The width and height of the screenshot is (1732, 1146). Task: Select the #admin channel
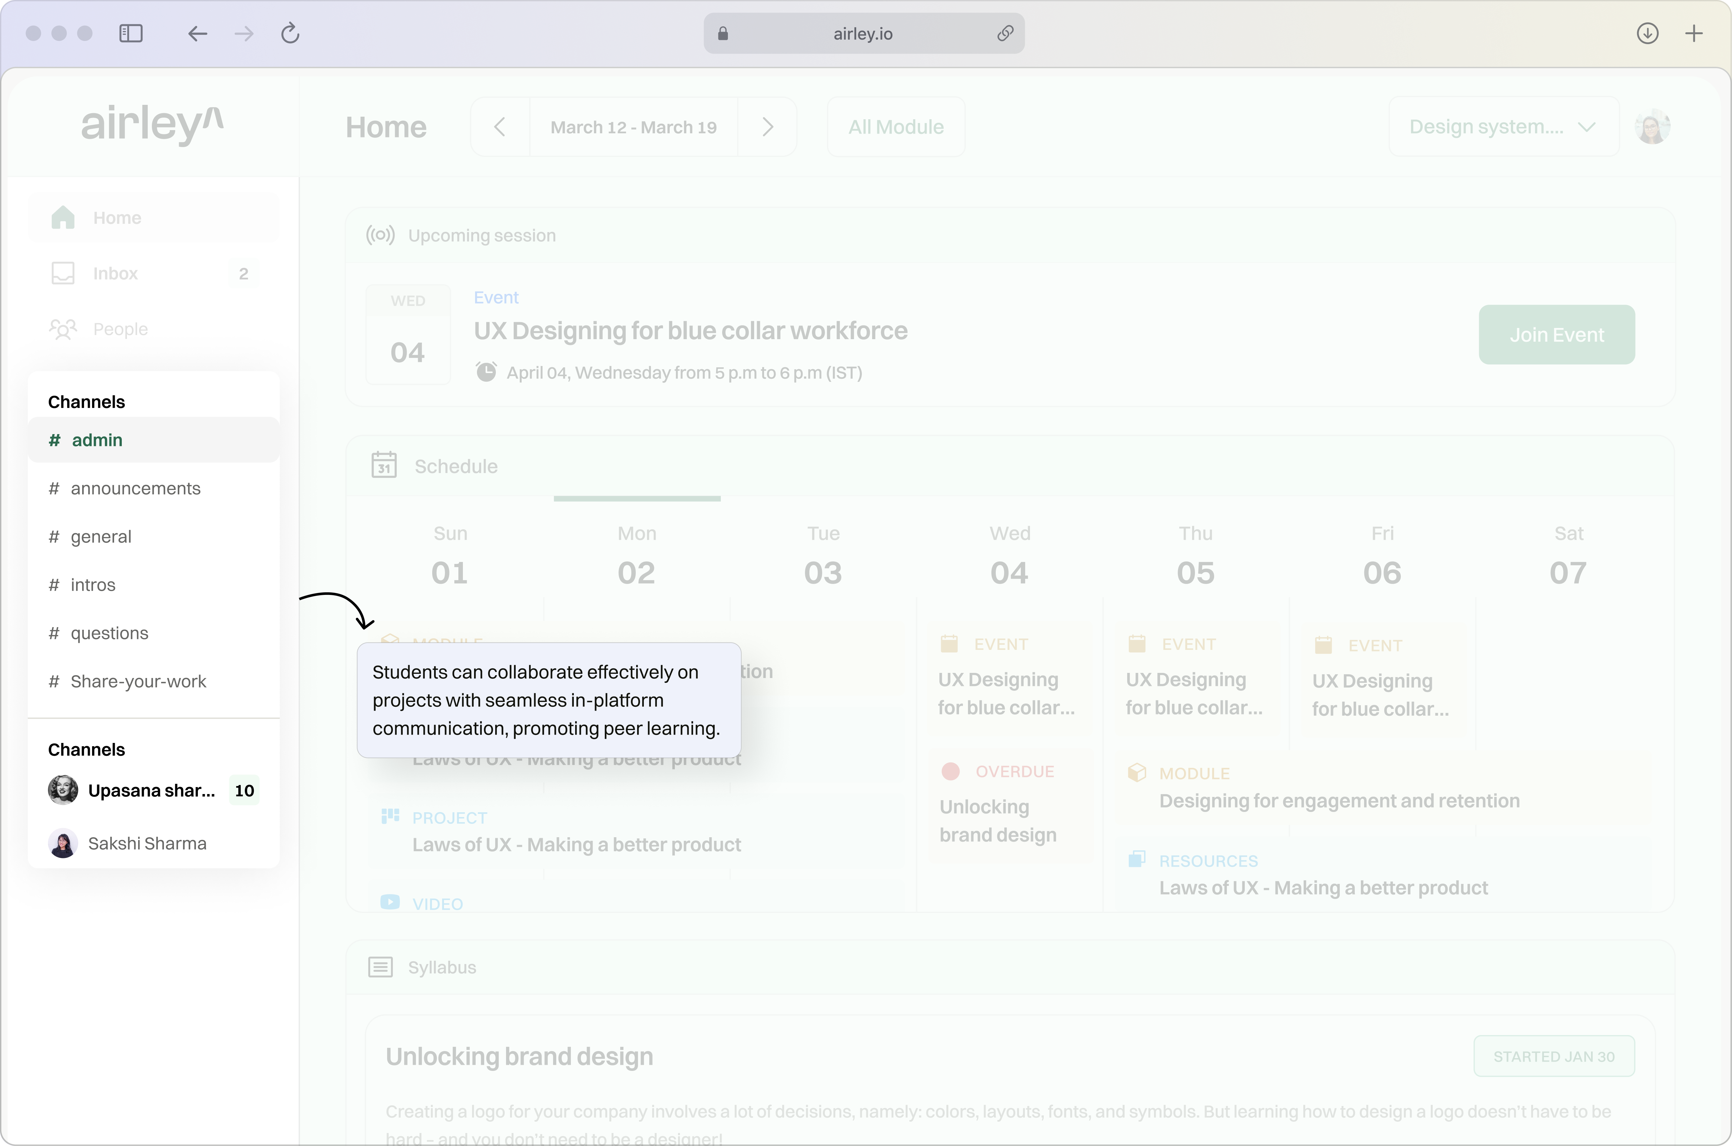point(153,440)
